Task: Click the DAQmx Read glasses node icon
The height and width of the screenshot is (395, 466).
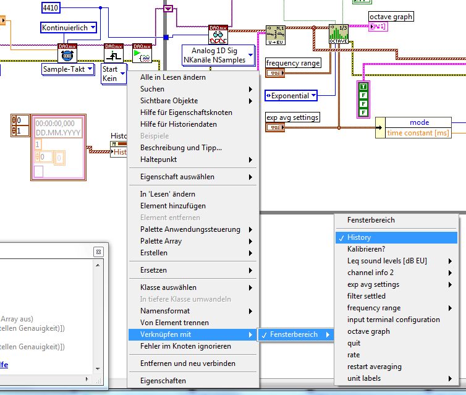Action: tap(218, 35)
